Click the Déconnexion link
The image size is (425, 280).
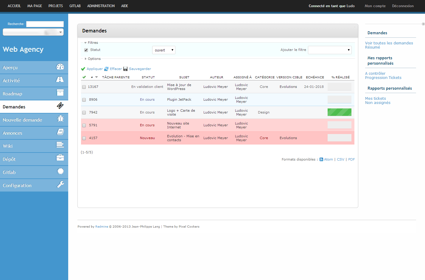[403, 6]
